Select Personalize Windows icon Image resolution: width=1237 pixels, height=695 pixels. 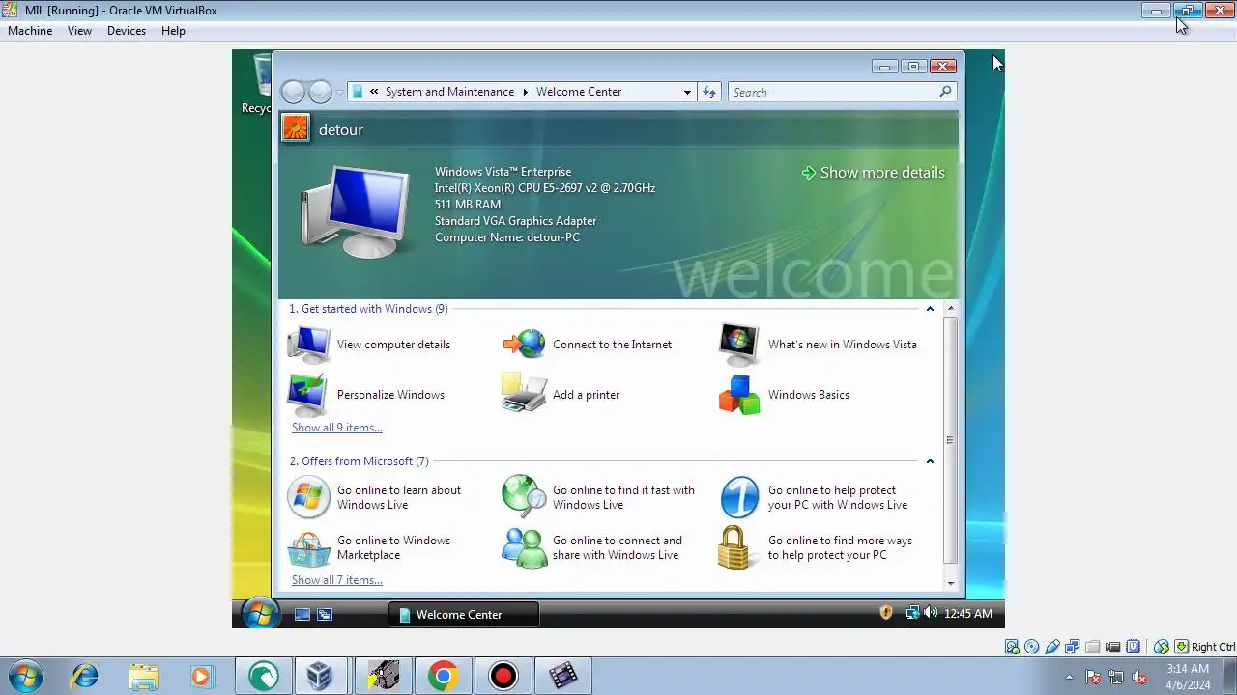(309, 395)
